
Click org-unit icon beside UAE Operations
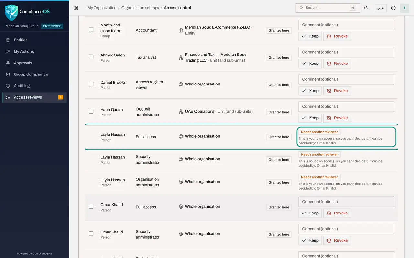pos(181,112)
